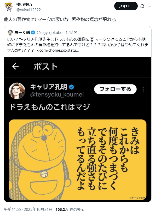The width and height of the screenshot is (155, 215).
Task: Open the 12時間 timestamp
Action: point(71,33)
